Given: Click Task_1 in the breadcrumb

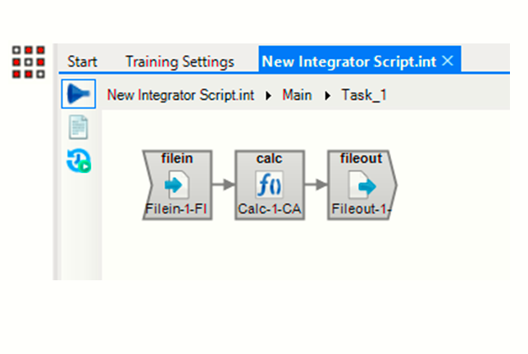Looking at the screenshot, I should point(364,95).
